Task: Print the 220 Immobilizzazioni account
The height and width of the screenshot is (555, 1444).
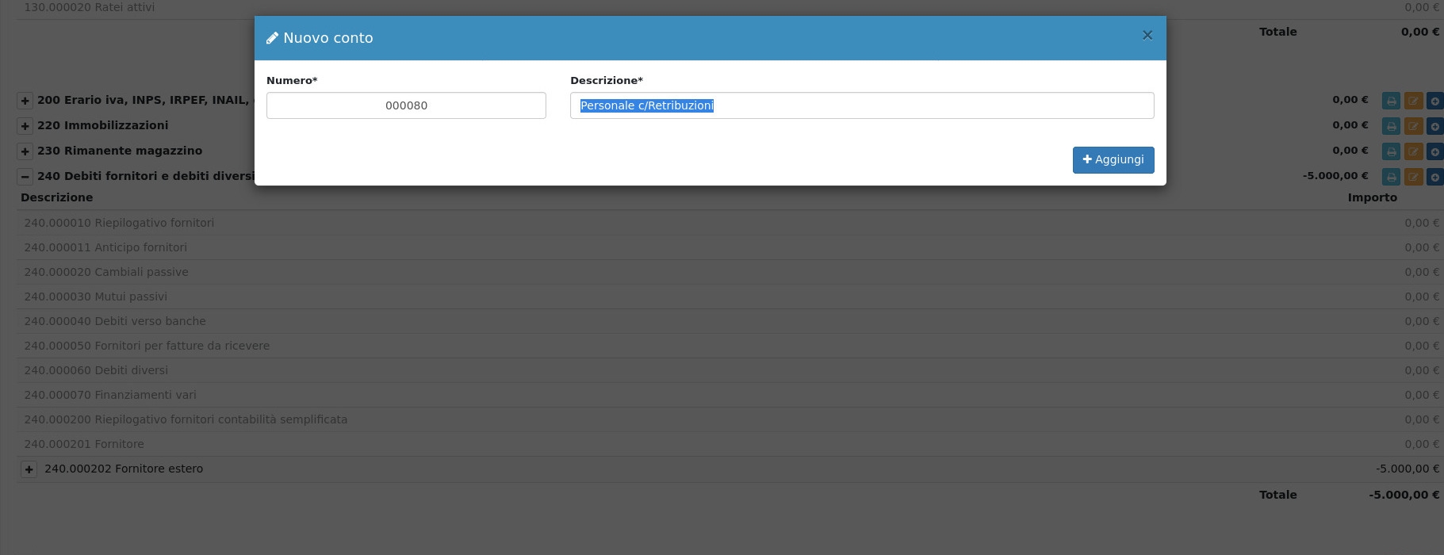Action: coord(1391,126)
